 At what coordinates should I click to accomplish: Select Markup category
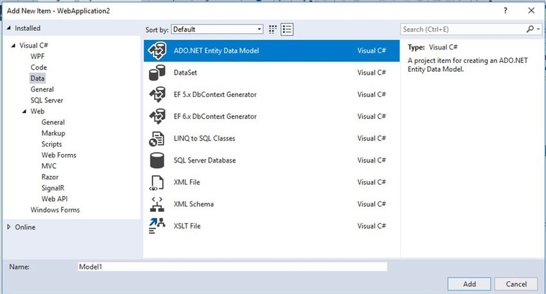pyautogui.click(x=53, y=134)
